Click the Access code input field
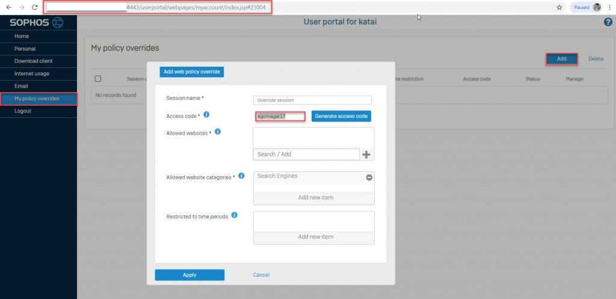The height and width of the screenshot is (299, 616). [280, 116]
